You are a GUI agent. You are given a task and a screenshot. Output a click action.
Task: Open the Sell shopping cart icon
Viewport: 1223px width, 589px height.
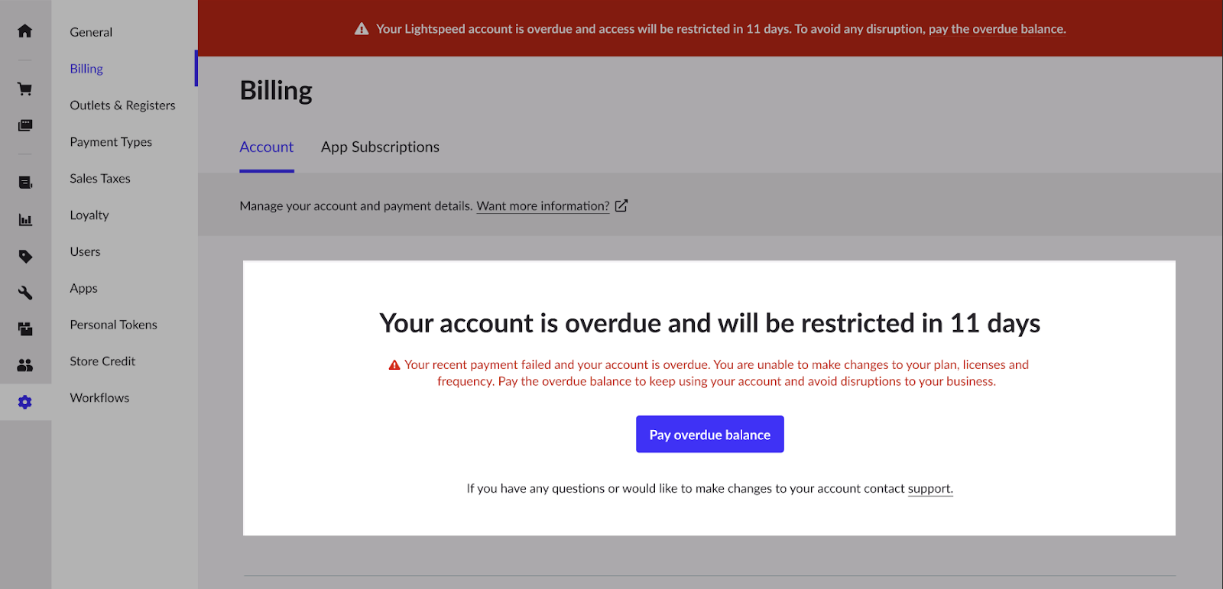(x=25, y=89)
